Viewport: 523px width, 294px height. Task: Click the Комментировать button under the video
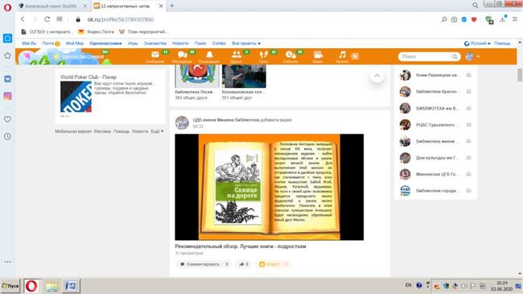pyautogui.click(x=203, y=264)
